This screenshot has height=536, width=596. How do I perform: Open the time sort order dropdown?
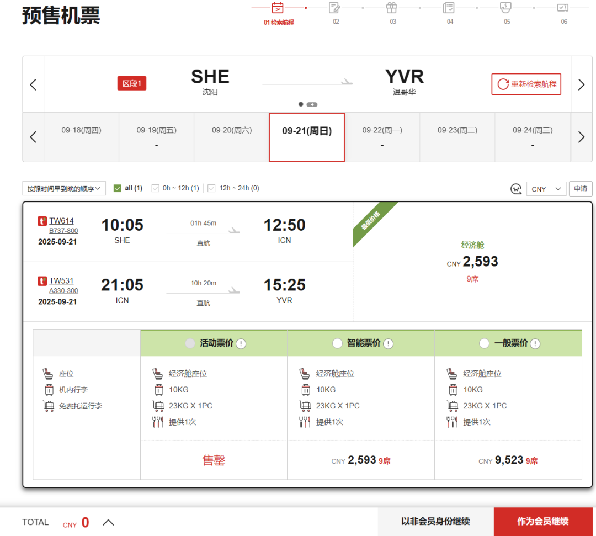point(64,189)
